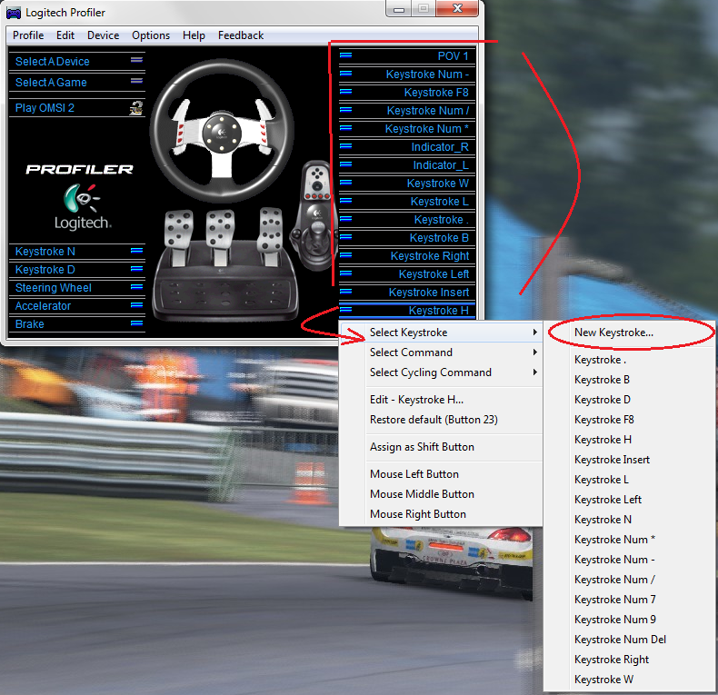This screenshot has width=718, height=695.
Task: Choose Restore default (Button 23)
Action: coord(441,420)
